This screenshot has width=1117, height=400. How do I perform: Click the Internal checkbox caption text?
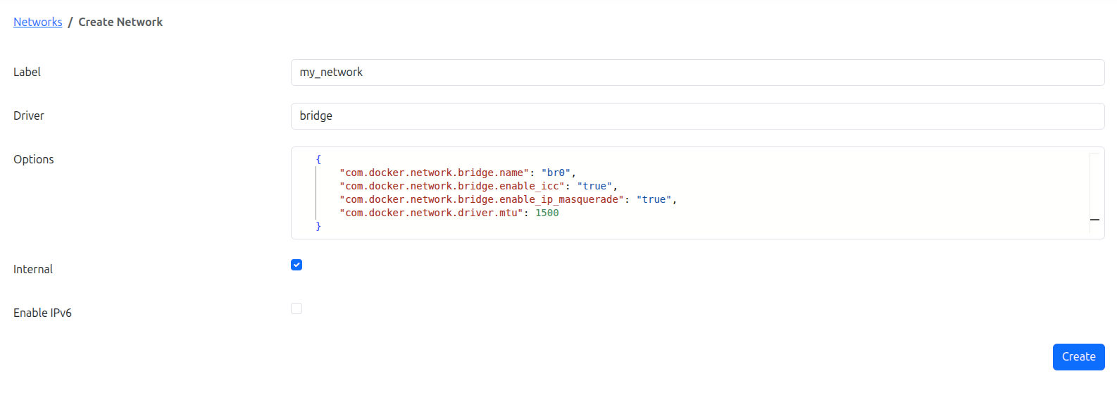click(x=33, y=269)
